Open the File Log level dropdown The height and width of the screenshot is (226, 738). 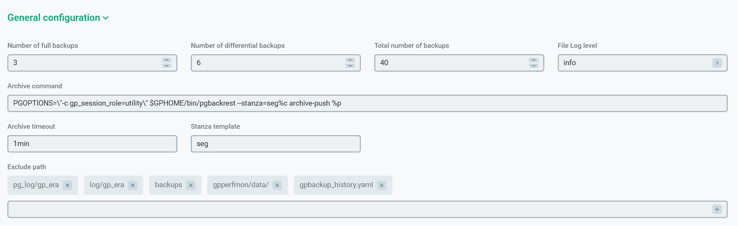717,63
